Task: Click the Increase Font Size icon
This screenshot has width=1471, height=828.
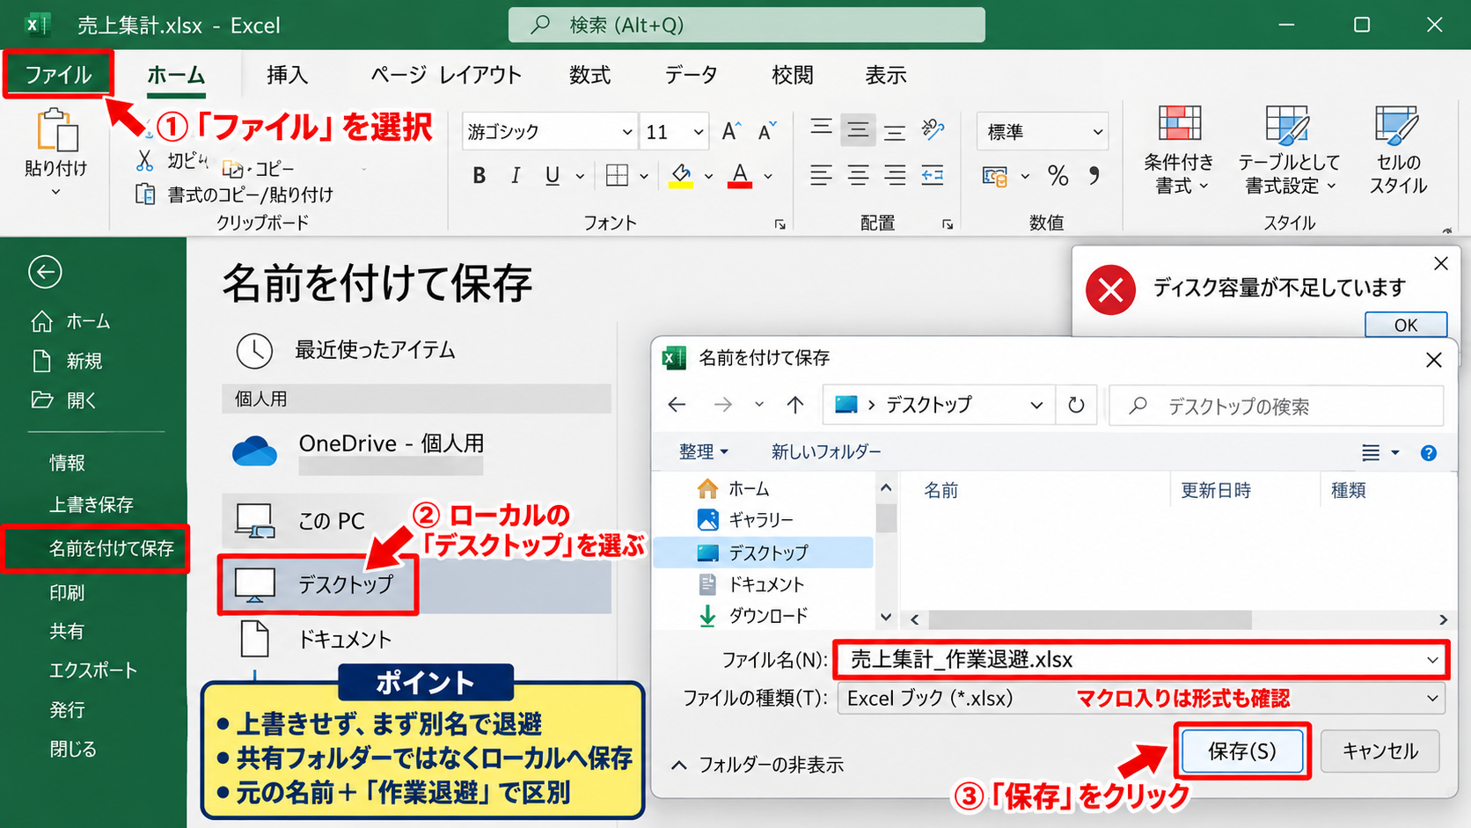Action: 731,132
